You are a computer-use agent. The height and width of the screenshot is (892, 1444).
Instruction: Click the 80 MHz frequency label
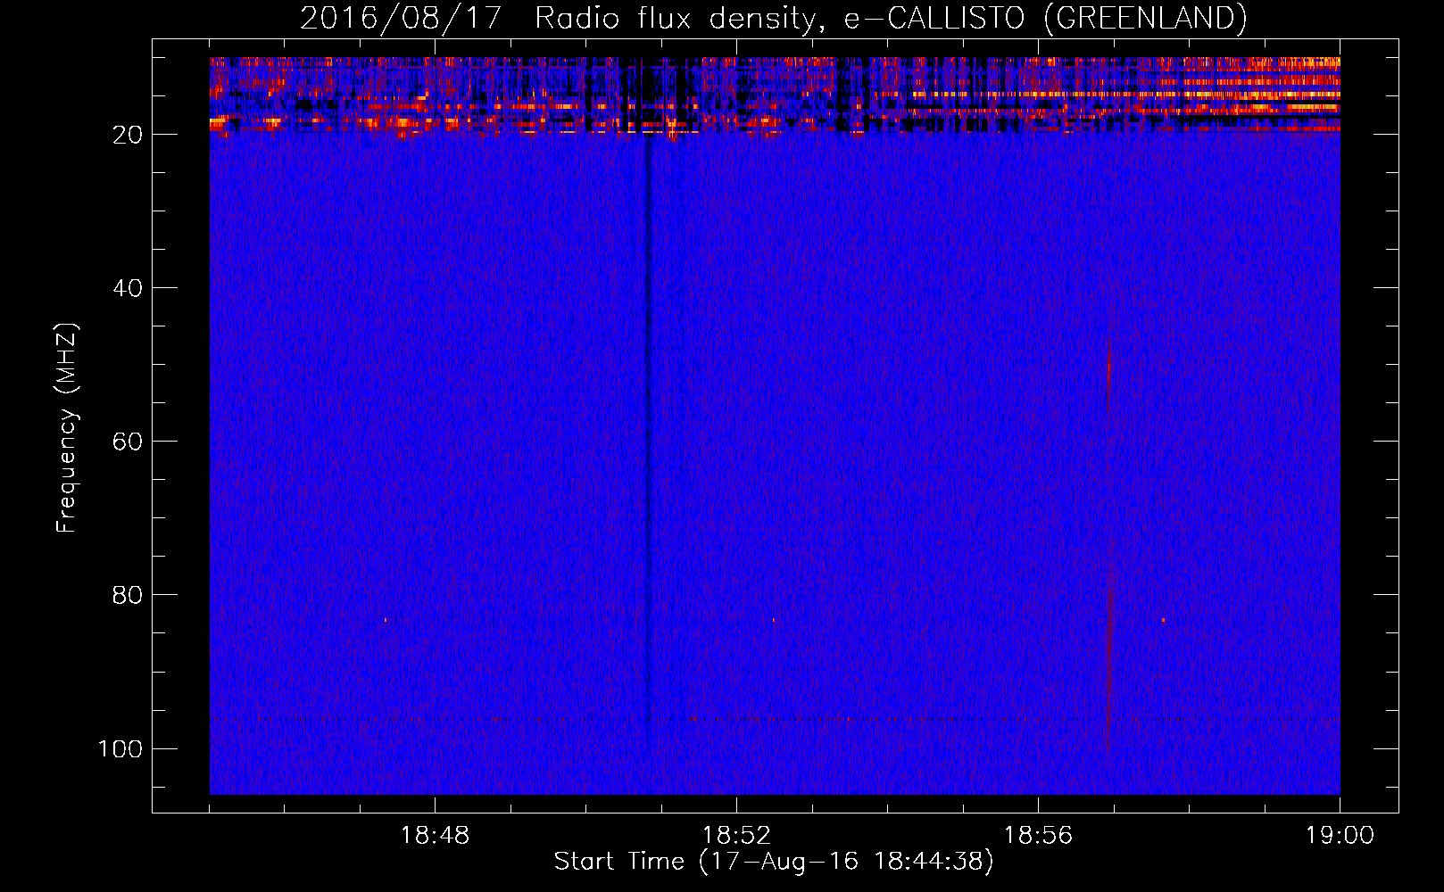pos(128,595)
